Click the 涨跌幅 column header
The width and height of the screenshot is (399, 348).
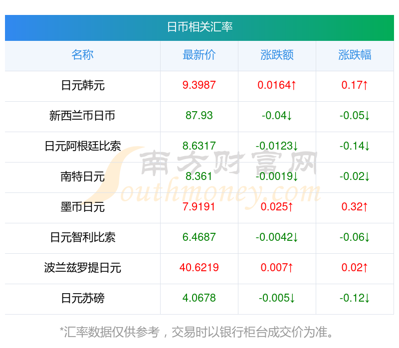pyautogui.click(x=355, y=55)
